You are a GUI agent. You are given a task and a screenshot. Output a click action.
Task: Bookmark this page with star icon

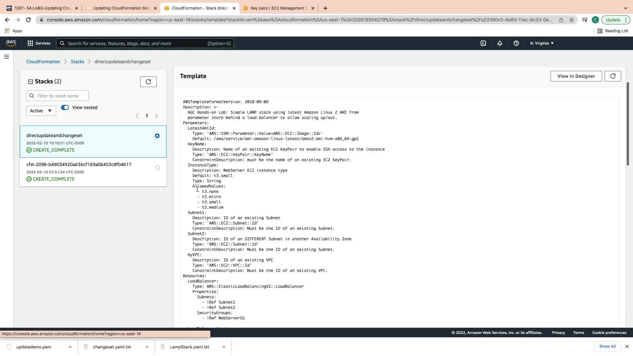[572, 20]
